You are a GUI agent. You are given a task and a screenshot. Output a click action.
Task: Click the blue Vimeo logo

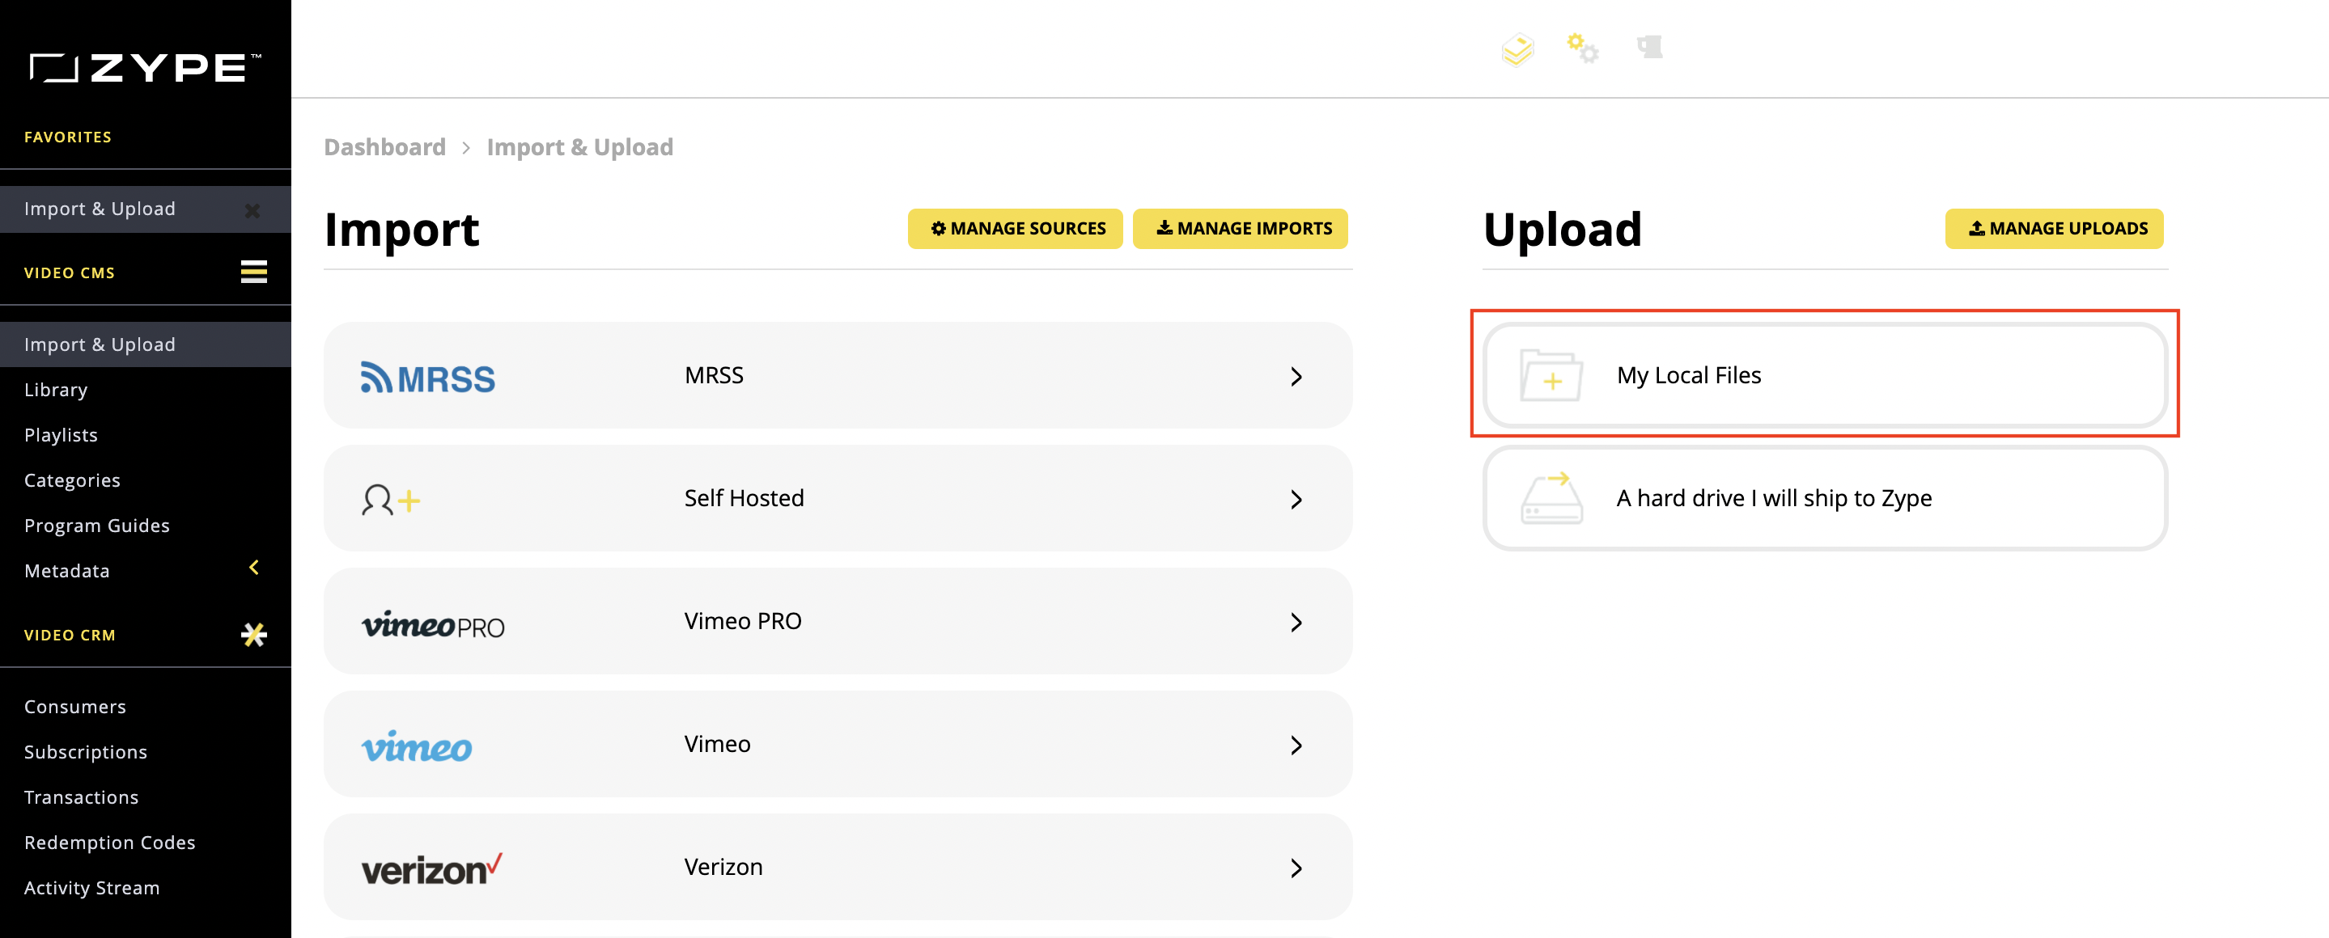click(417, 746)
